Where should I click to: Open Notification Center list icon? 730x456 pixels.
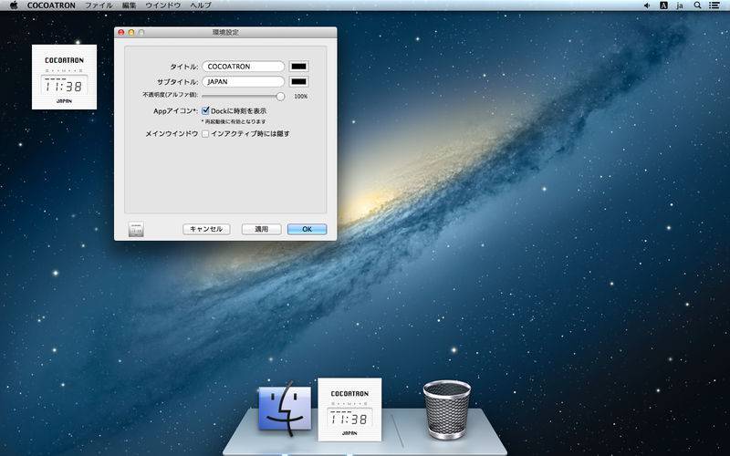(714, 5)
